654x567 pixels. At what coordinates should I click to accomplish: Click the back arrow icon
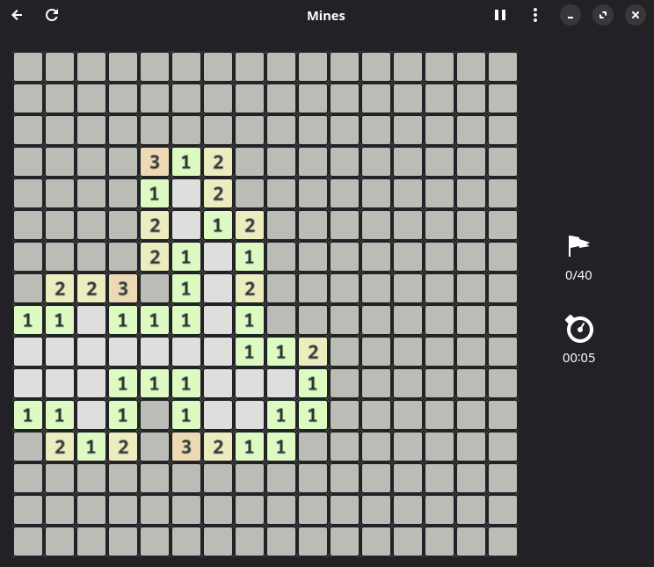pos(17,15)
